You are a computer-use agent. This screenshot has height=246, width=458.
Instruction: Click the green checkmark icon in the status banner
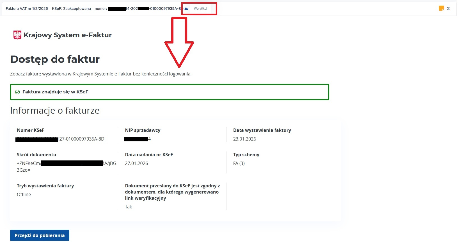(x=17, y=92)
